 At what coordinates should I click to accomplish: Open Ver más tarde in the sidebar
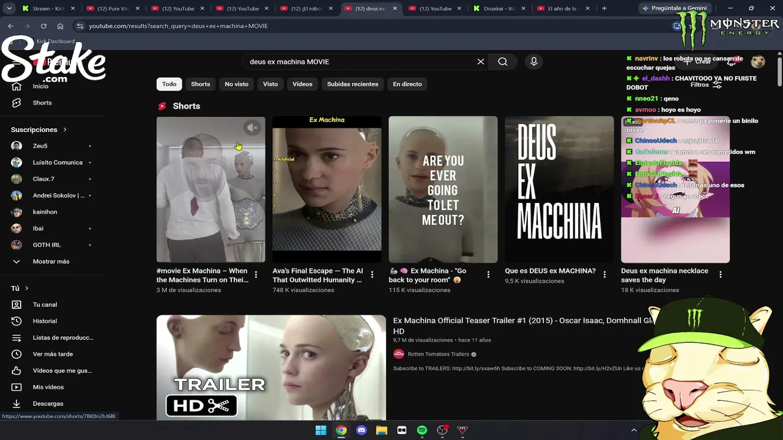point(53,354)
